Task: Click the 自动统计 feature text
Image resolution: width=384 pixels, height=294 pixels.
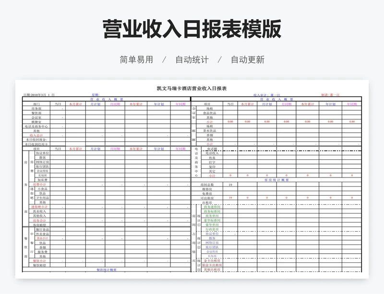Action: coord(192,60)
